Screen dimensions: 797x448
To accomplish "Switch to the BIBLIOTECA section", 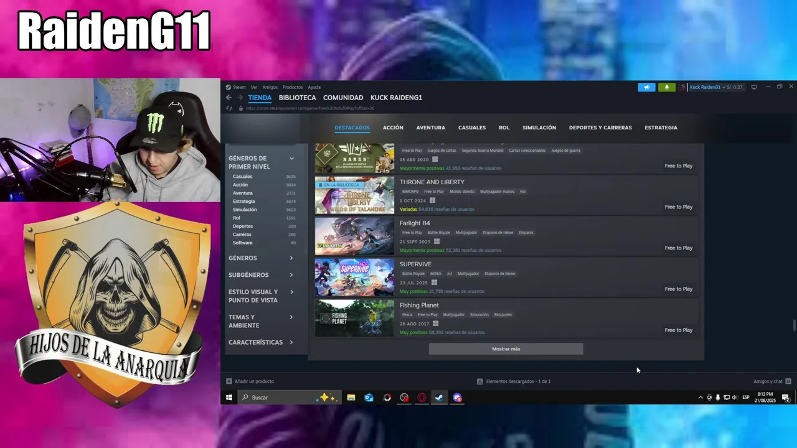I will click(x=298, y=98).
